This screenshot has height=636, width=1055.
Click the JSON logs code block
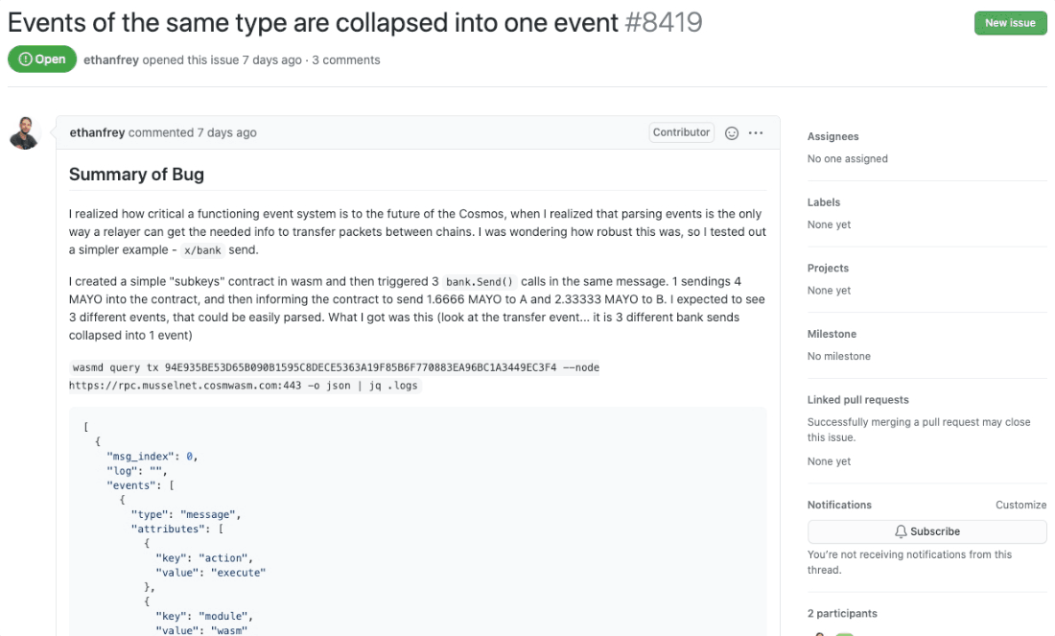point(417,522)
